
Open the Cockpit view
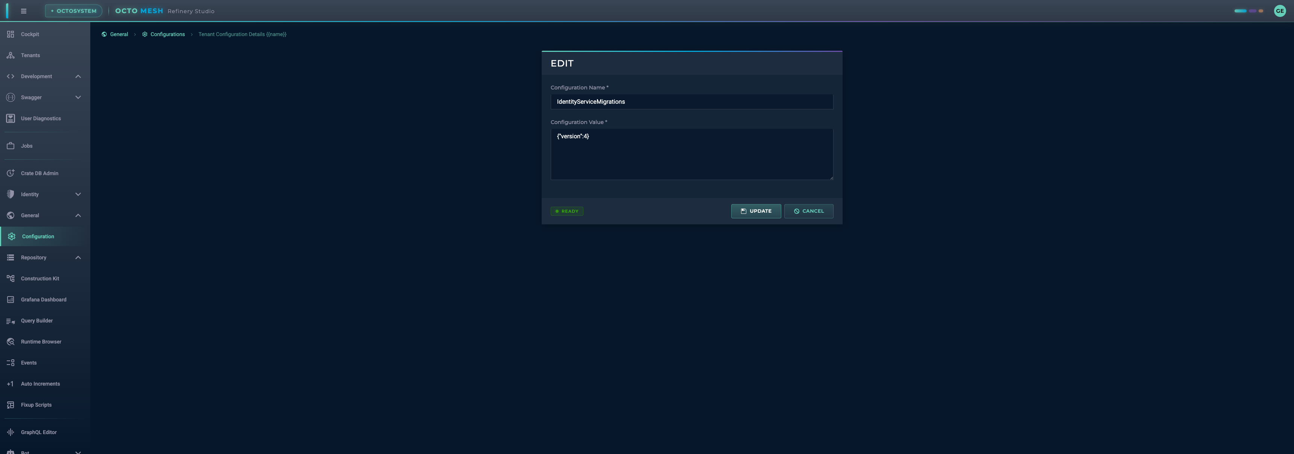point(29,34)
